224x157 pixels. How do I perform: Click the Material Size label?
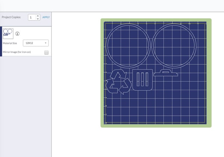[x=10, y=43]
